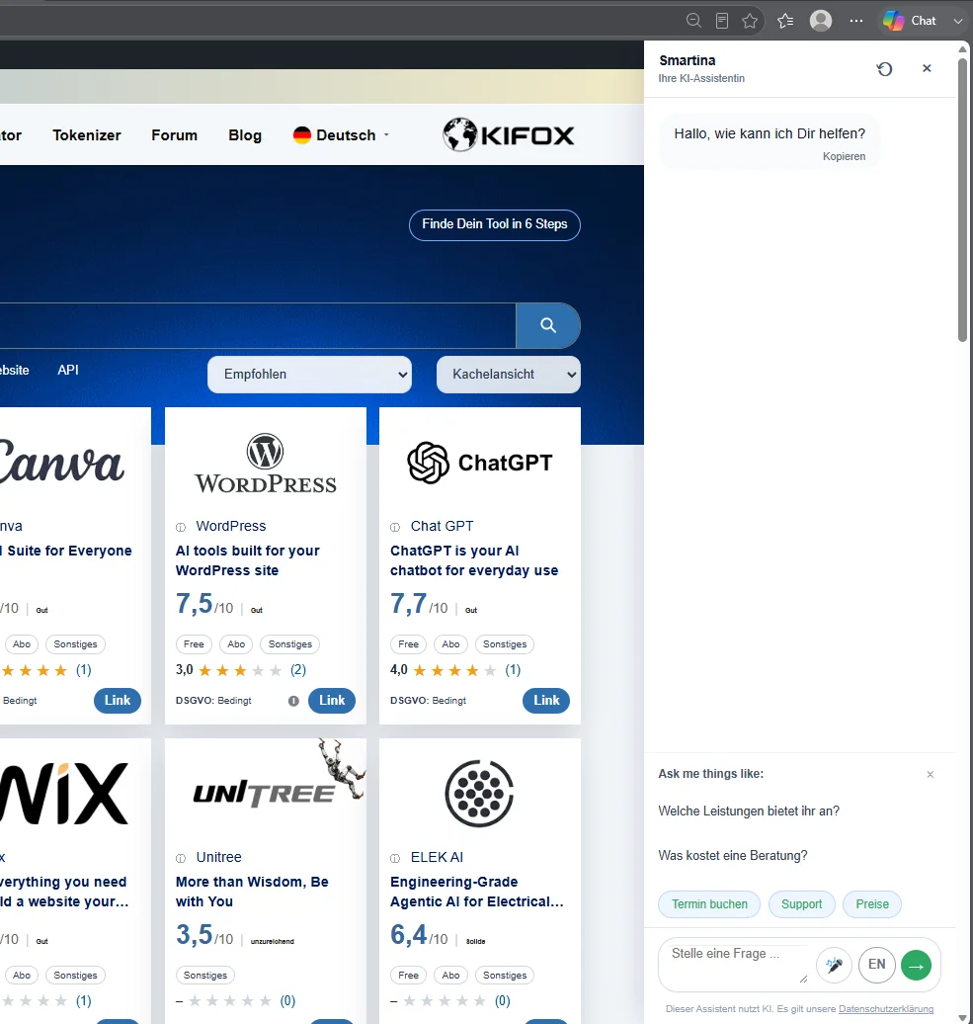Screen dimensions: 973x1024
Task: Toggle the EN language button
Action: click(x=876, y=965)
